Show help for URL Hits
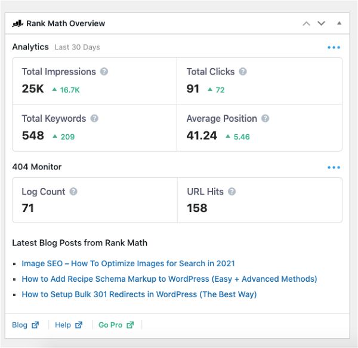 232,192
